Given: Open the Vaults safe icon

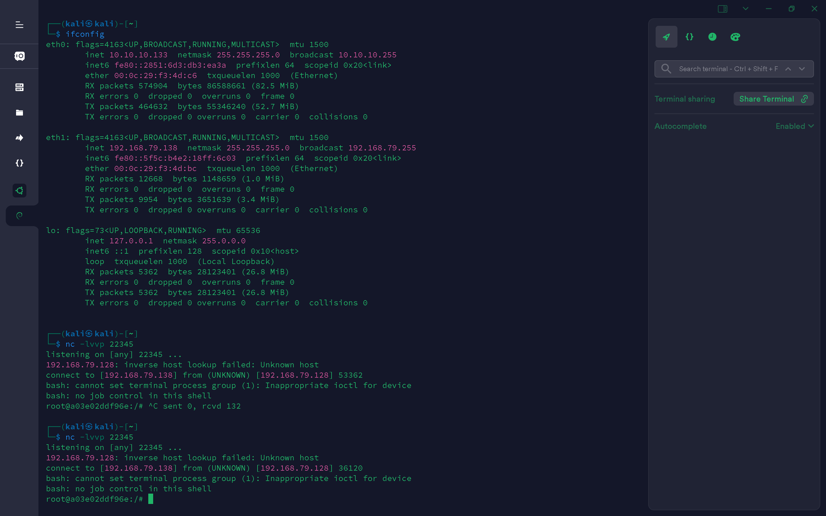Looking at the screenshot, I should pyautogui.click(x=20, y=56).
